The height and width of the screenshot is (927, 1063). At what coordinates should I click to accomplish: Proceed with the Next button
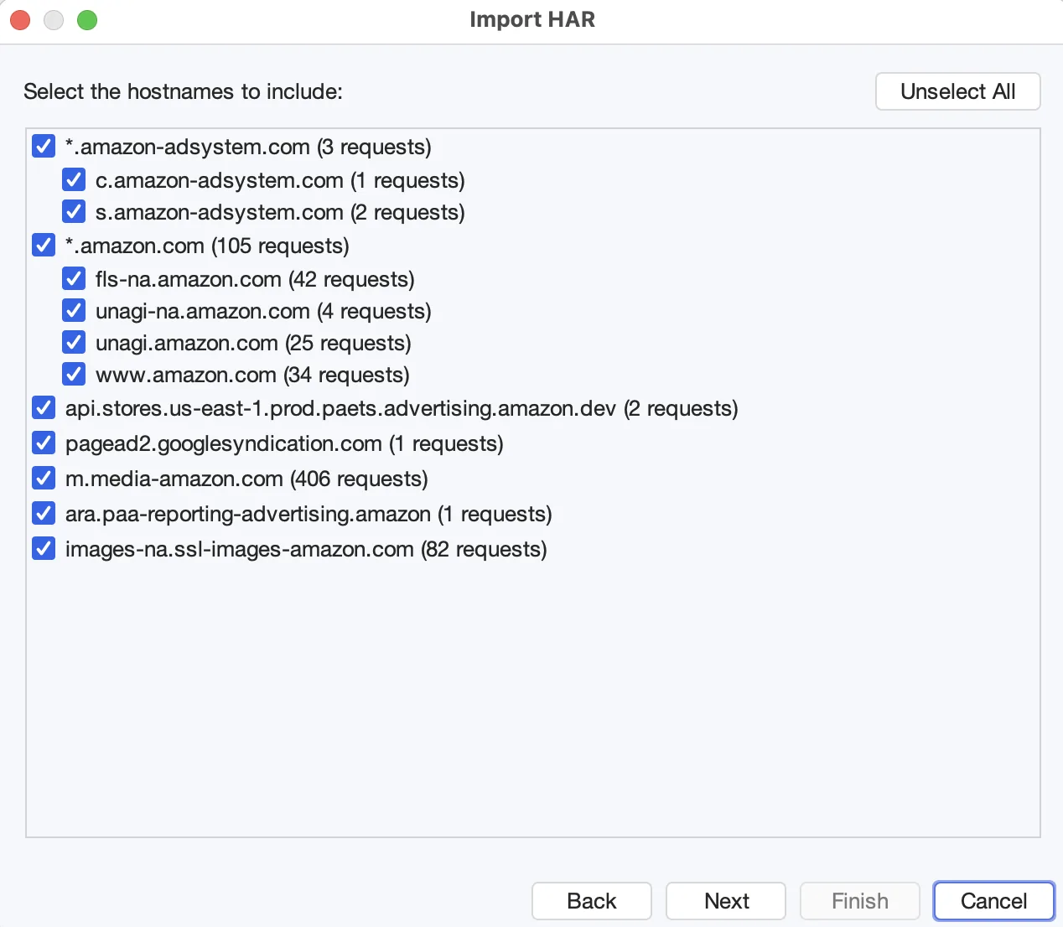[726, 901]
